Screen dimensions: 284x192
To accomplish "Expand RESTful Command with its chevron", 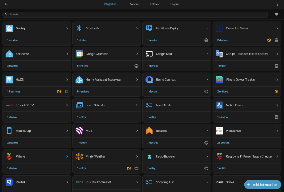I will [137, 182].
